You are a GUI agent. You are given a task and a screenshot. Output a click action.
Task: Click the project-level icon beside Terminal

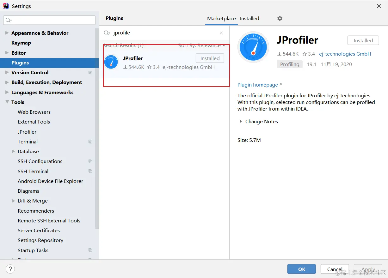pos(90,142)
